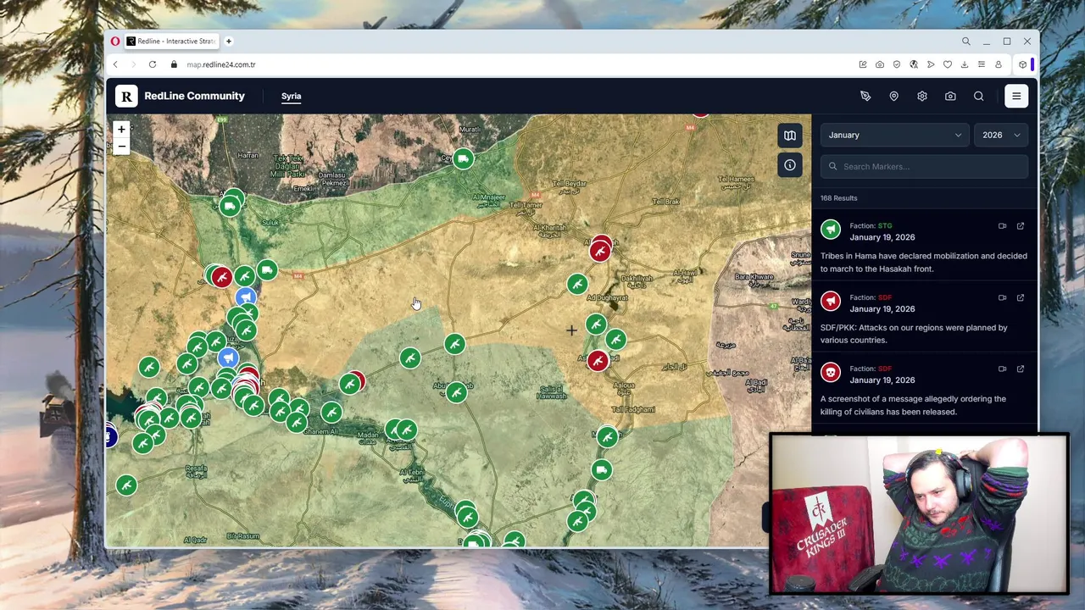Click the '168 Results' count text

(x=838, y=198)
